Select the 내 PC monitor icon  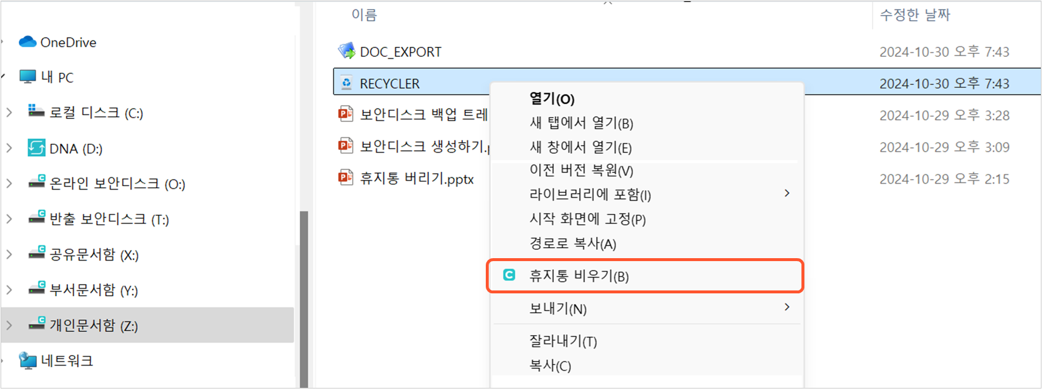[28, 77]
